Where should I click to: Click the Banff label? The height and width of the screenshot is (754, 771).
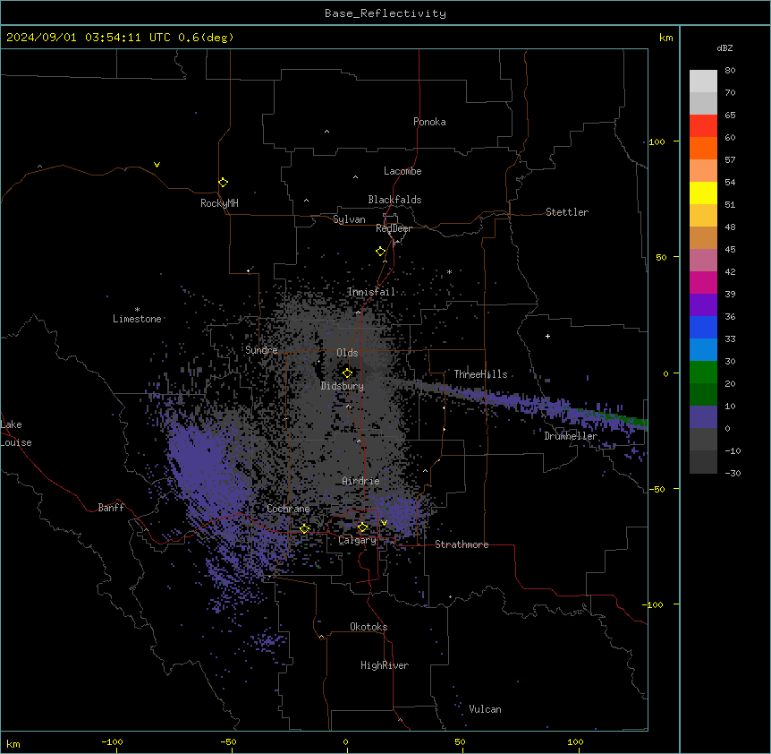[x=111, y=508]
